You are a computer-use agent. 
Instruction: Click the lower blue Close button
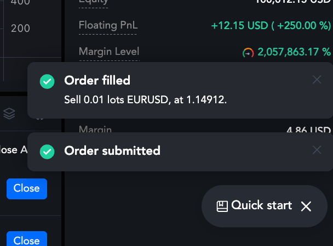tap(26, 240)
